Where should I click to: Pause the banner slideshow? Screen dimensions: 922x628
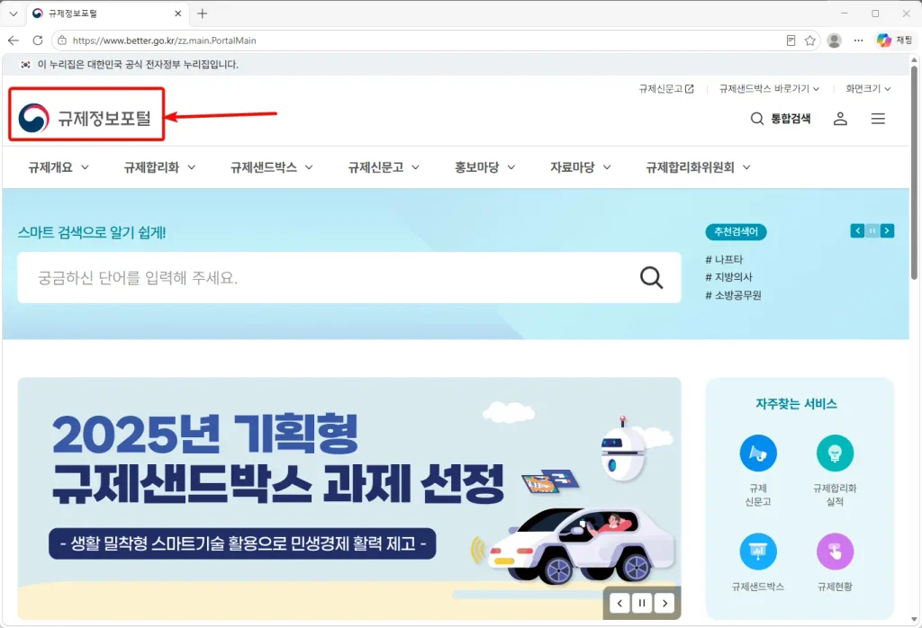[x=642, y=603]
